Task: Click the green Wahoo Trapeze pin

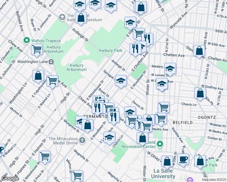Action: tap(27, 41)
